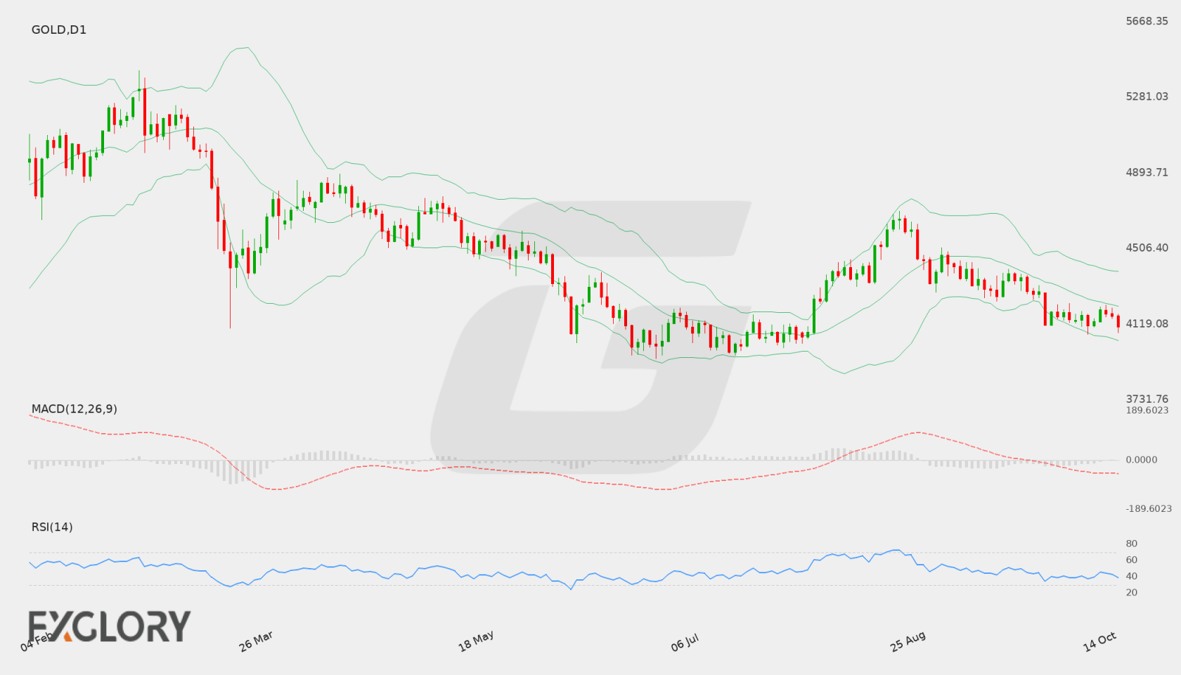1181x675 pixels.
Task: Click the RSI(14) indicator label
Action: (52, 527)
